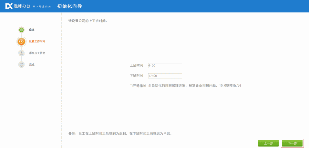309x148 pixels.
Task: Enable the 开通排班 checkbox
Action: 131,86
